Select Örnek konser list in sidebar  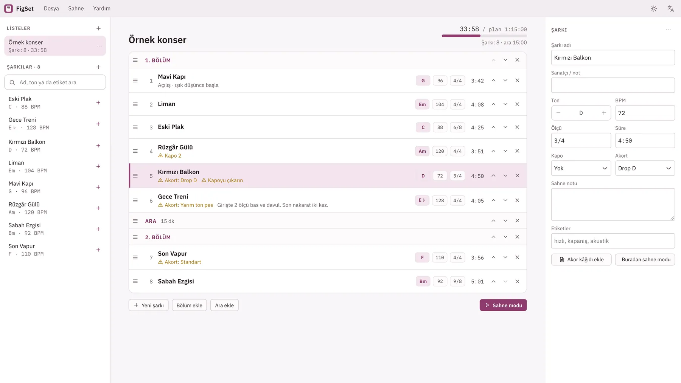tap(55, 46)
